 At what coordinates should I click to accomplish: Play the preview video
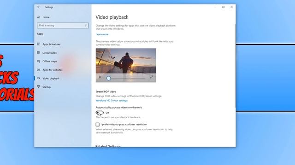point(100,77)
